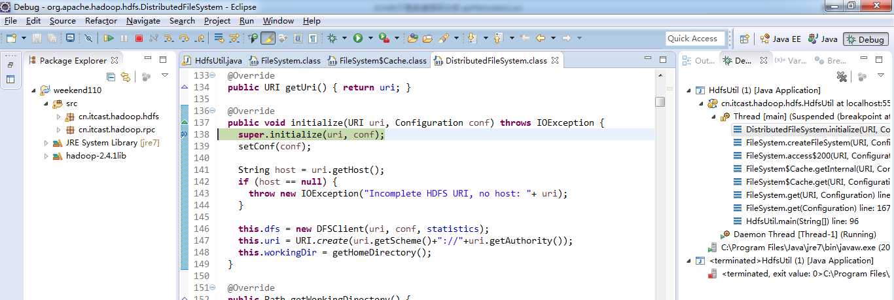Viewport: 894px width, 300px height.
Task: Open the Refactor menu
Action: pyautogui.click(x=101, y=21)
